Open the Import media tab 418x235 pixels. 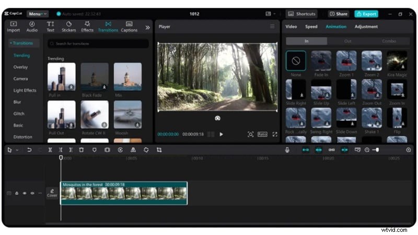[14, 27]
